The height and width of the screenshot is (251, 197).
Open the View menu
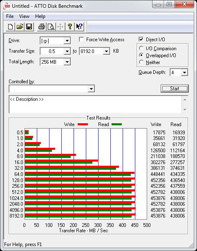(24, 16)
